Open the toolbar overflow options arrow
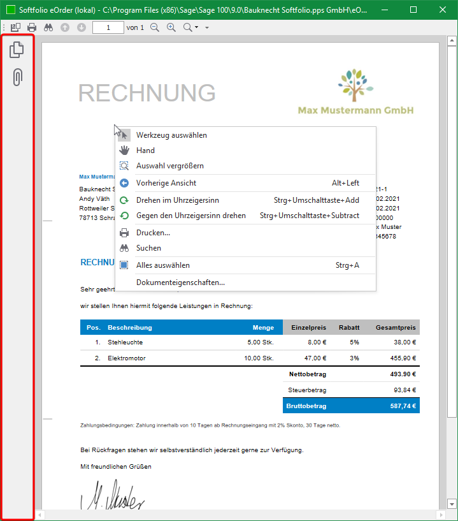Image resolution: width=458 pixels, height=521 pixels. coord(207,28)
